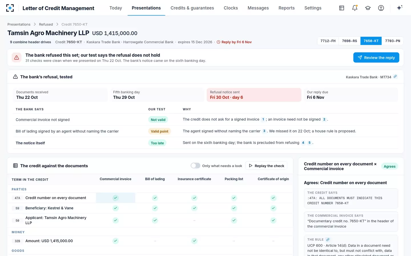Switch to credit 7703-PN
The image size is (411, 256).
392,41
